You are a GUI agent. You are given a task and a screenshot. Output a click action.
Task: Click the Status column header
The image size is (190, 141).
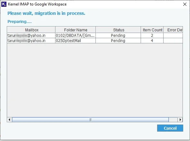click(118, 30)
